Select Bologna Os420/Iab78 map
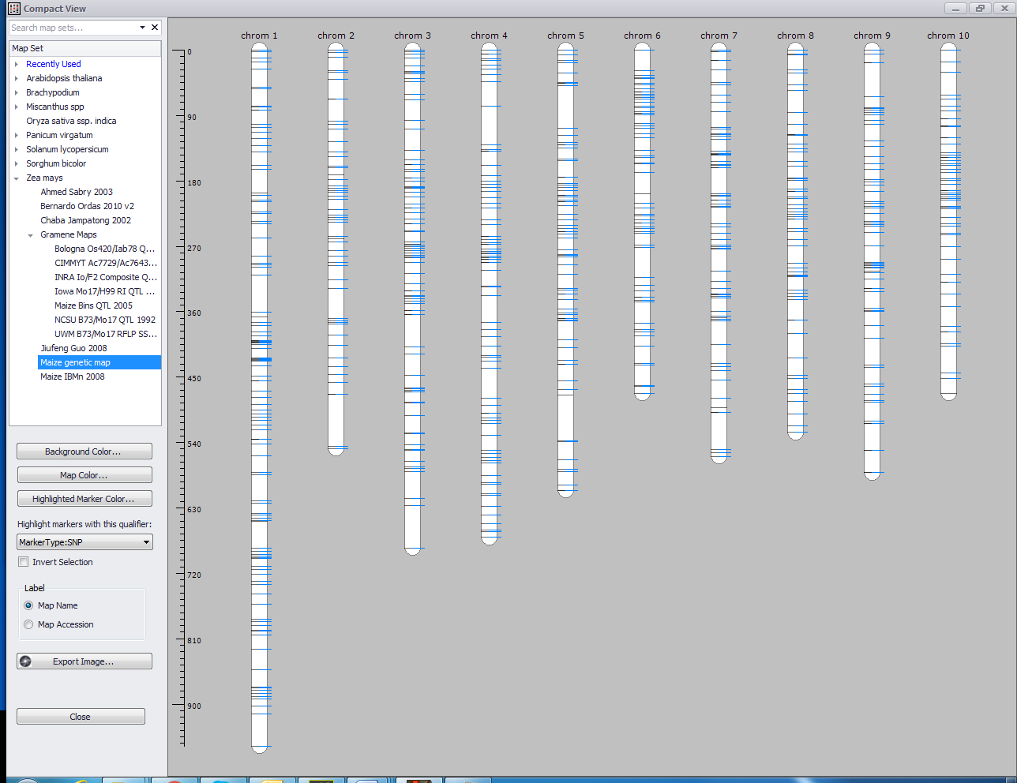Image resolution: width=1017 pixels, height=783 pixels. click(105, 249)
